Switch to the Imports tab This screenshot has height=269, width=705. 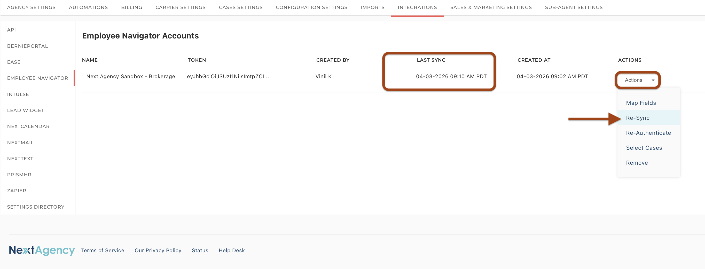[x=372, y=7]
